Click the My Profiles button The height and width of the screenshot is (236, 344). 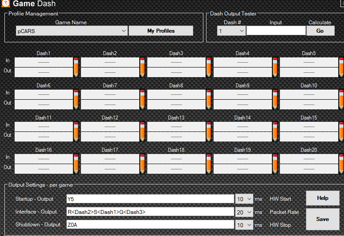tap(161, 31)
